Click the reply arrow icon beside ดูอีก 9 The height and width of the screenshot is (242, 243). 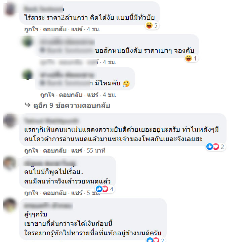[28, 105]
